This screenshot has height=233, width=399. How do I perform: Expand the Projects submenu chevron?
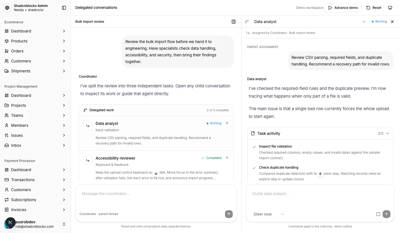coord(64,105)
